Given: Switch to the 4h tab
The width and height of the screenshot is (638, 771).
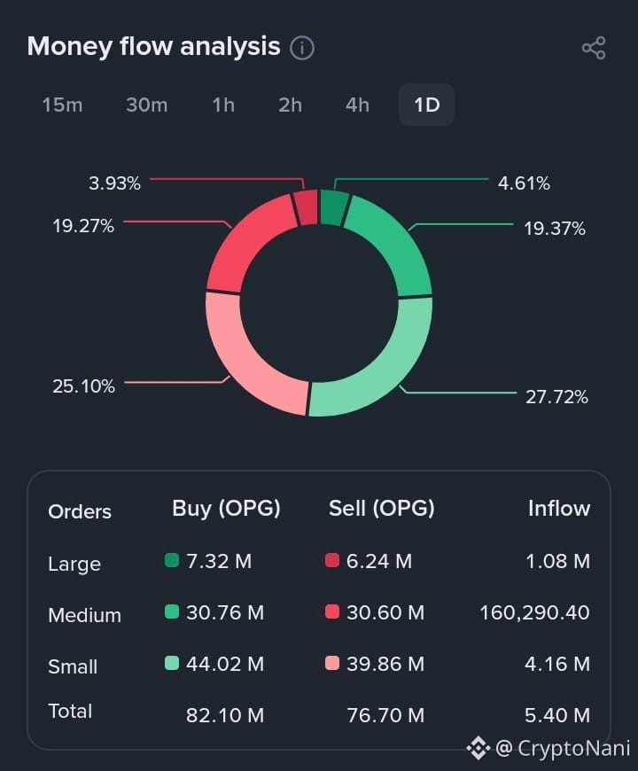Looking at the screenshot, I should coord(357,105).
